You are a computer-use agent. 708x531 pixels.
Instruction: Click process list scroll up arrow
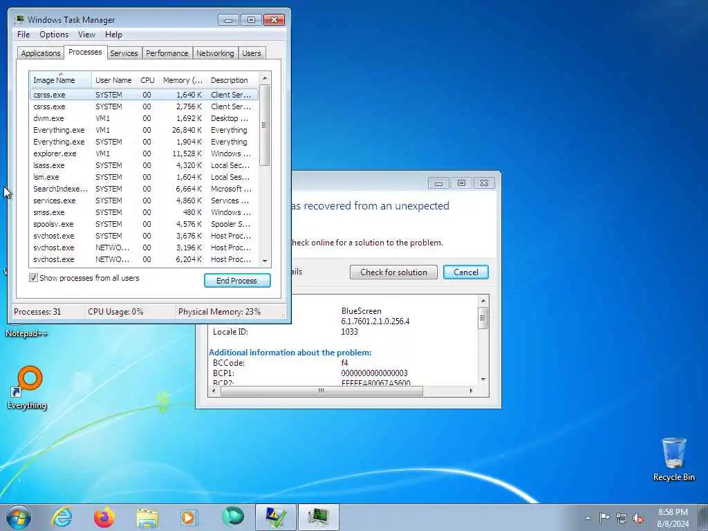coord(265,79)
